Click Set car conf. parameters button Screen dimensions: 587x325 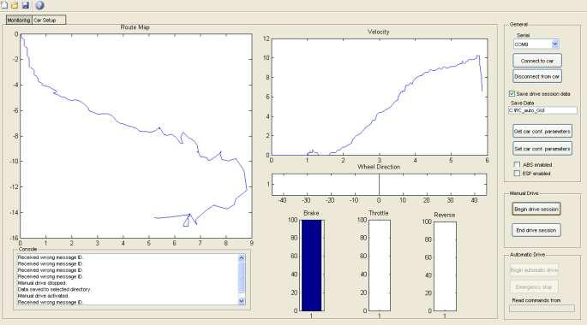pyautogui.click(x=542, y=148)
